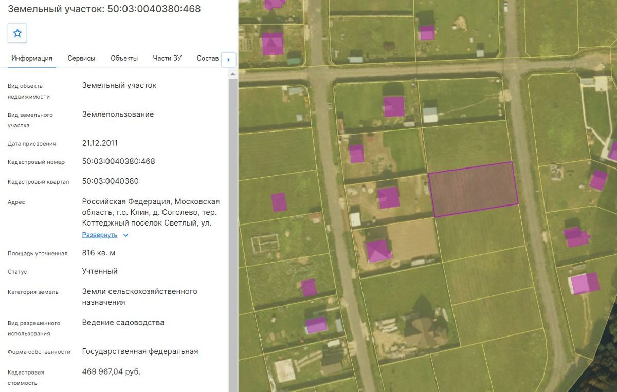Viewport: 617px width, 392px height.
Task: Click the Ведение садоводства permitted use value
Action: pyautogui.click(x=123, y=323)
